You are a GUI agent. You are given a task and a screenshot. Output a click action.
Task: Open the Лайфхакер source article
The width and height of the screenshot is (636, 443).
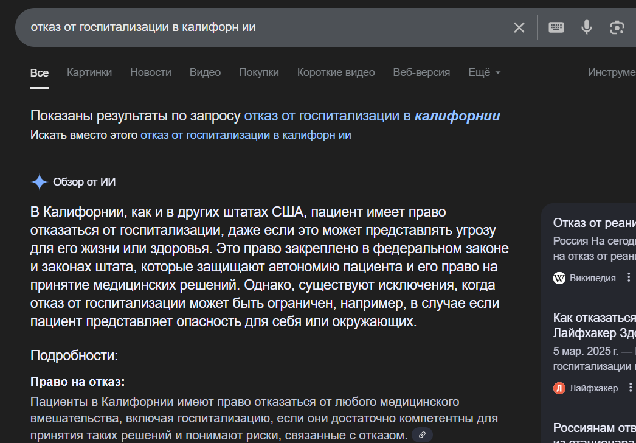click(x=593, y=325)
